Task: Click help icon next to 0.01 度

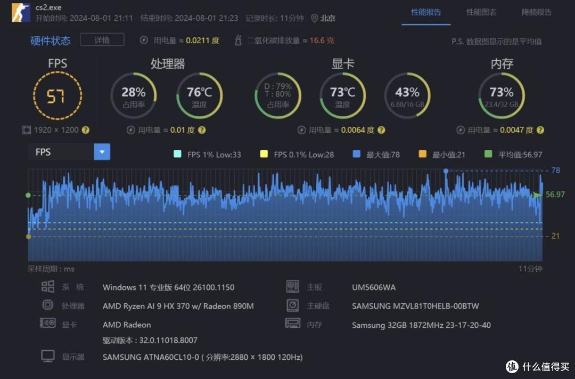Action: click(x=202, y=130)
